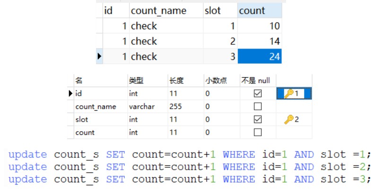Click the 小数点 column header
Viewport: 392px width, 189px height.
point(222,81)
